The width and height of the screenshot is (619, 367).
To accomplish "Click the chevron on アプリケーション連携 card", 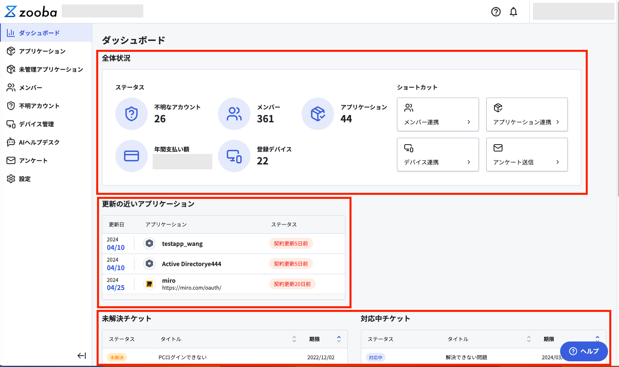I will click(x=558, y=122).
